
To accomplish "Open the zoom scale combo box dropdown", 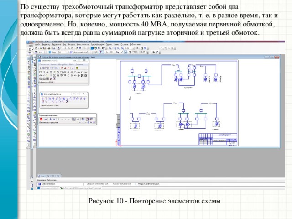I will tap(133, 48).
